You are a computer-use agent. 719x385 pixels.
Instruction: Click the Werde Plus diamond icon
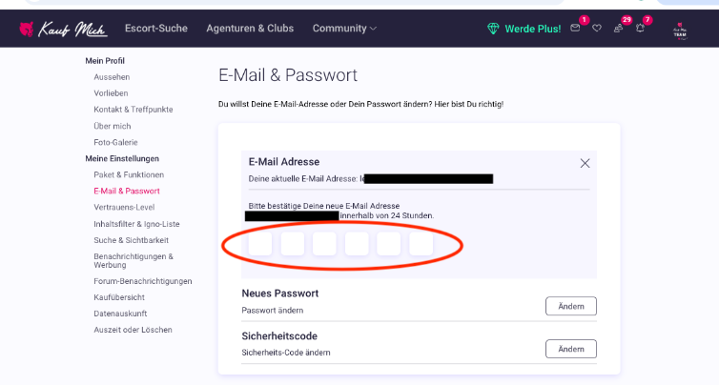[493, 29]
